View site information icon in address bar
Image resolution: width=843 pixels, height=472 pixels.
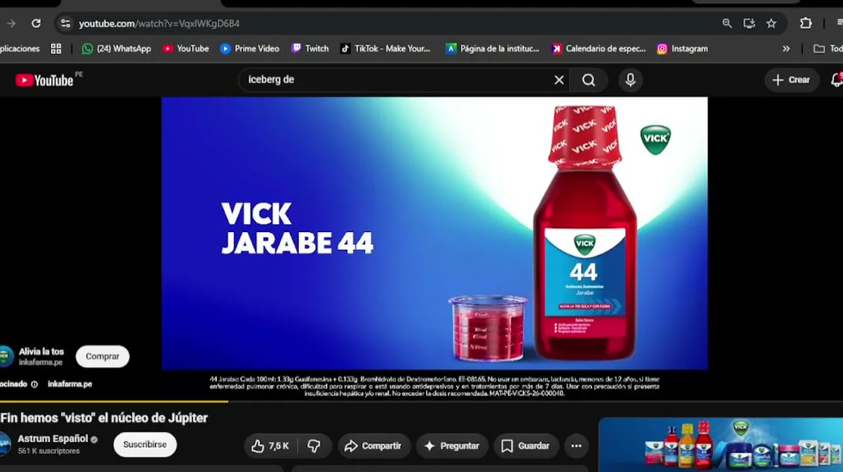pyautogui.click(x=65, y=24)
